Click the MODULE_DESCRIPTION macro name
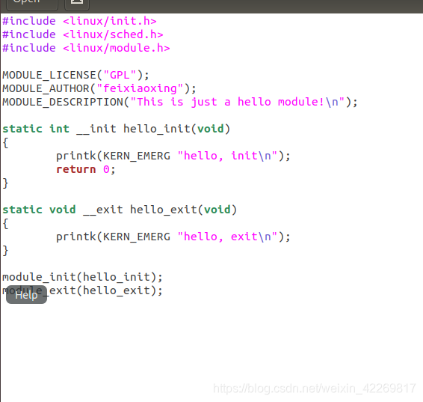The width and height of the screenshot is (423, 402). point(63,102)
